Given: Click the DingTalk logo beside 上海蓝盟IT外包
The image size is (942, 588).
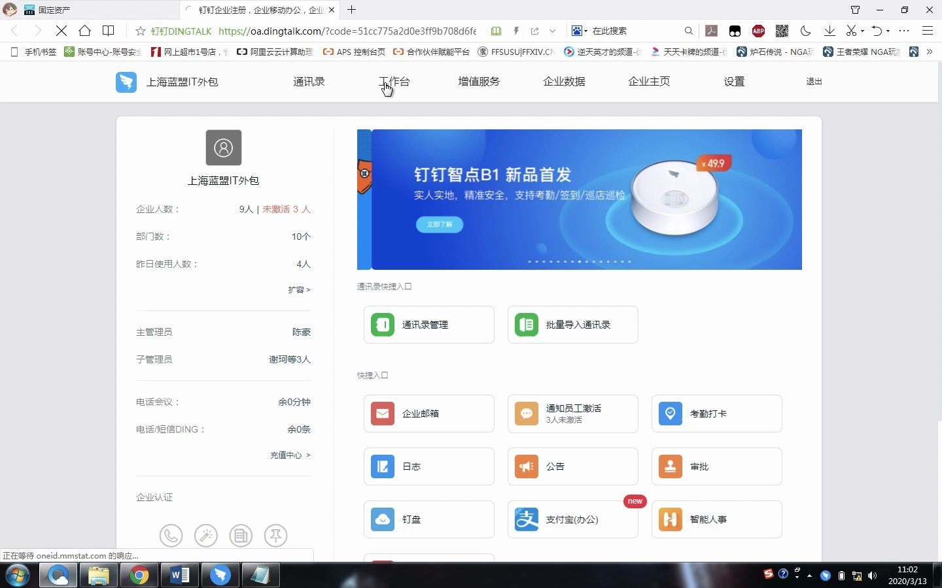Looking at the screenshot, I should 126,82.
